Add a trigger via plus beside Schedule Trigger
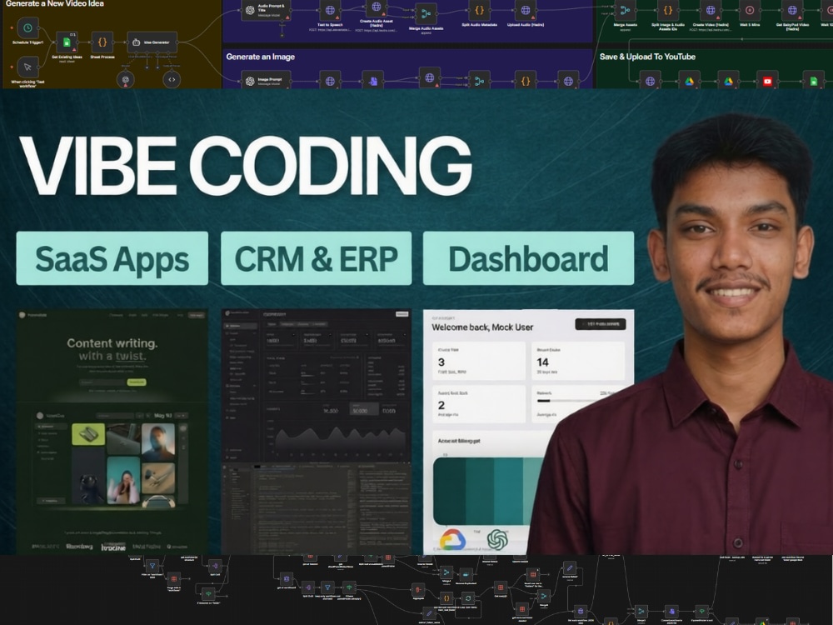This screenshot has height=625, width=833. [11, 27]
